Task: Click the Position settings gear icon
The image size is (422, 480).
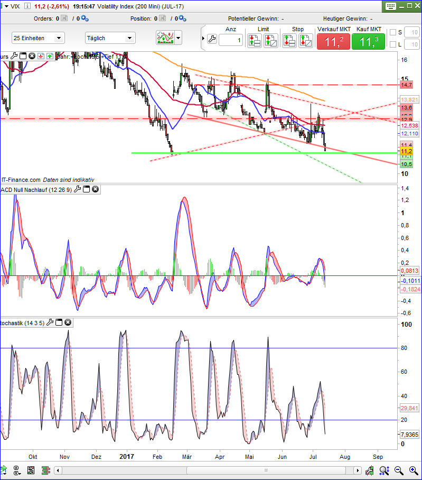Action: point(183,19)
